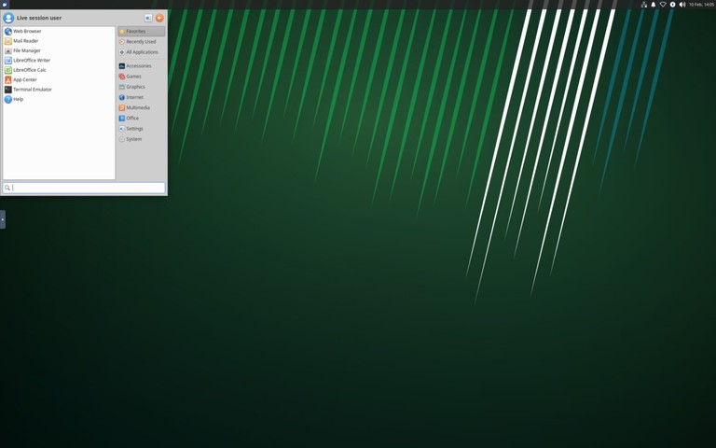716x448 pixels.
Task: Open Terminal Emulator
Action: tap(59, 90)
